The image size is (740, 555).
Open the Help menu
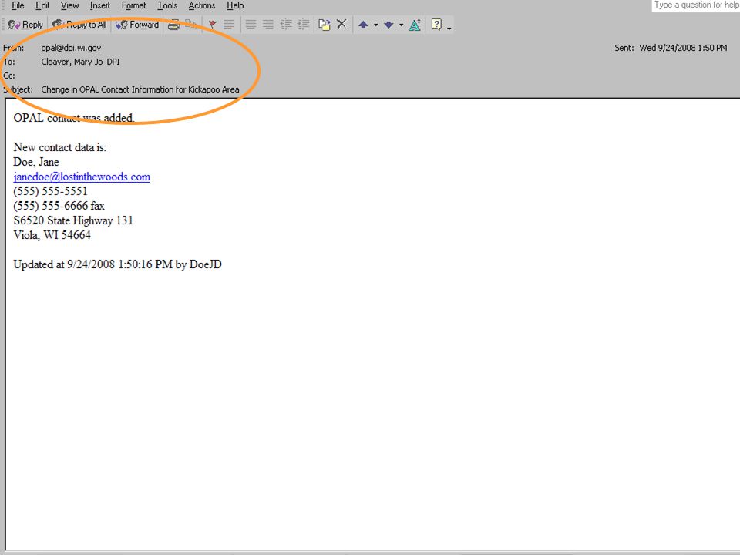point(235,5)
